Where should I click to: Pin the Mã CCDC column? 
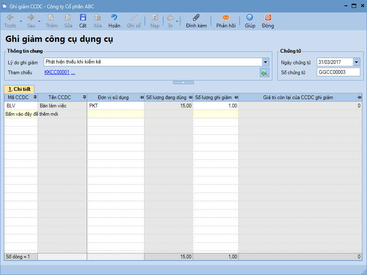click(35, 97)
